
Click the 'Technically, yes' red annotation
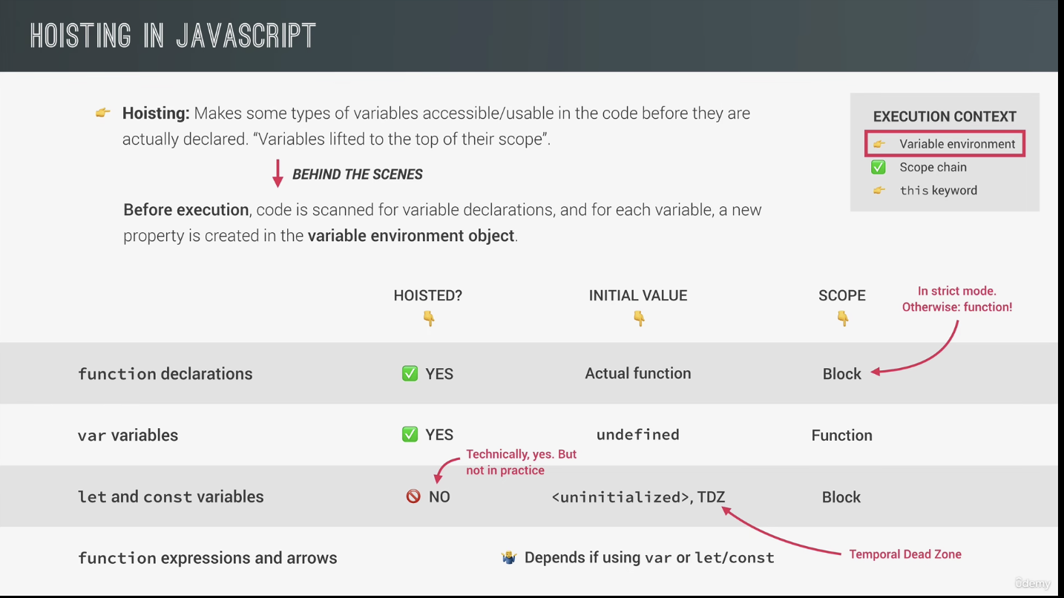click(x=521, y=461)
